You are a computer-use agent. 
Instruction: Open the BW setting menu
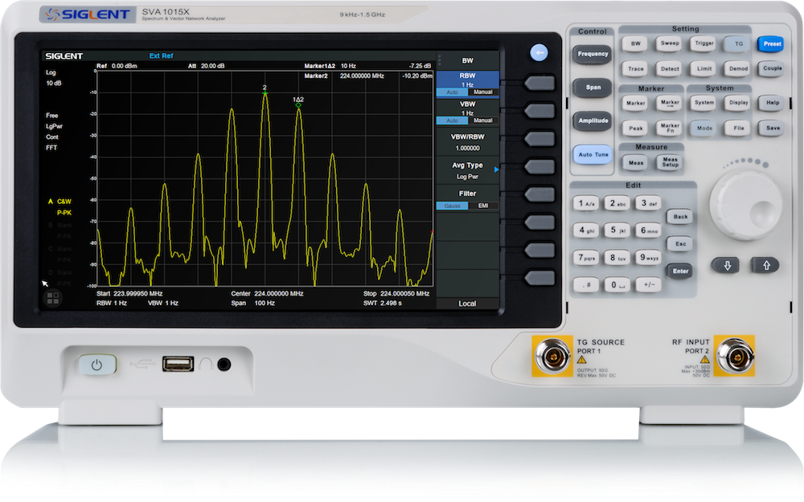pos(636,44)
